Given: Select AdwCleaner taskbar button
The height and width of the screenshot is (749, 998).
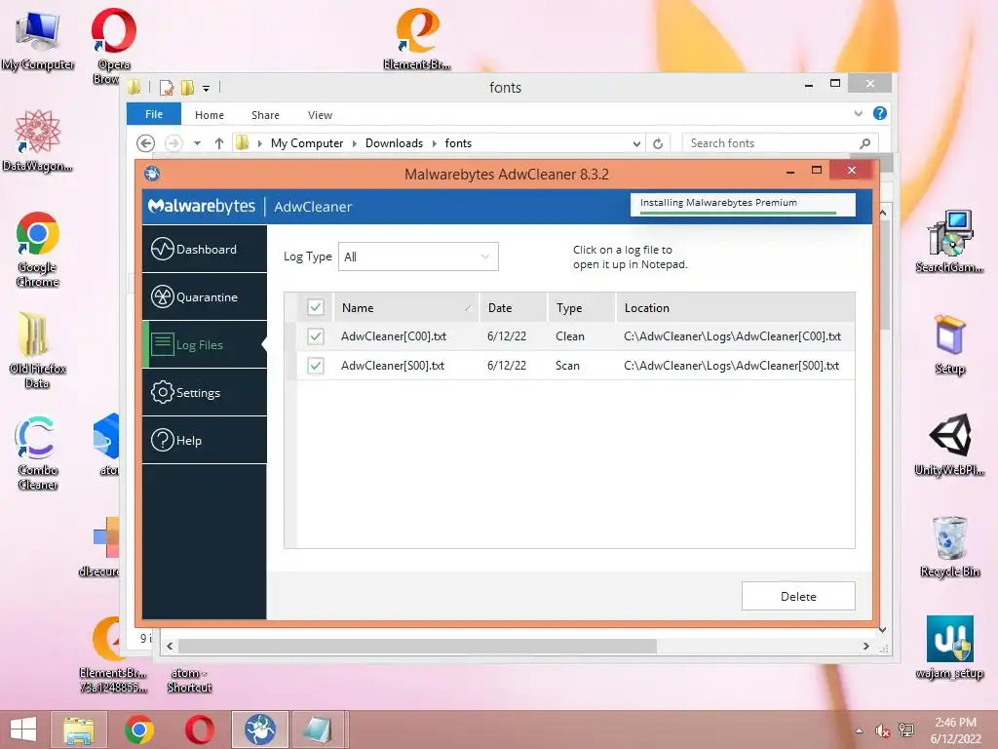Looking at the screenshot, I should tap(259, 729).
